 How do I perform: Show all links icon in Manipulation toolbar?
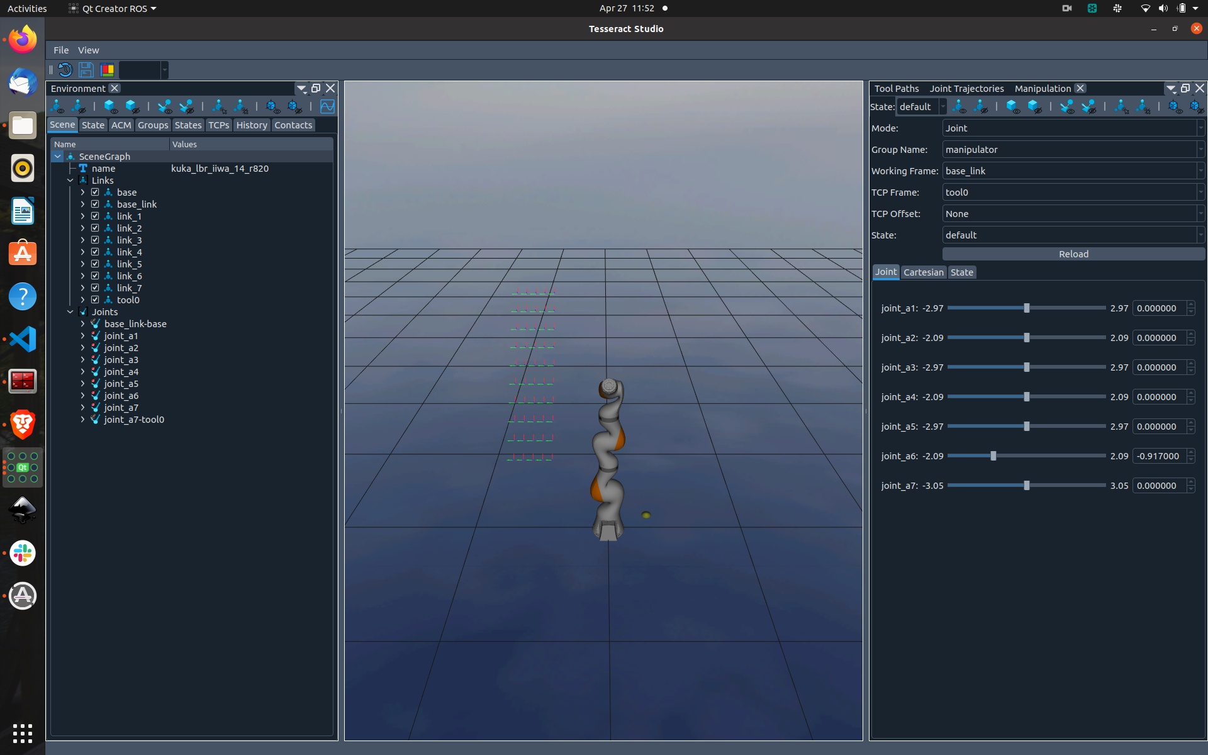coord(959,106)
